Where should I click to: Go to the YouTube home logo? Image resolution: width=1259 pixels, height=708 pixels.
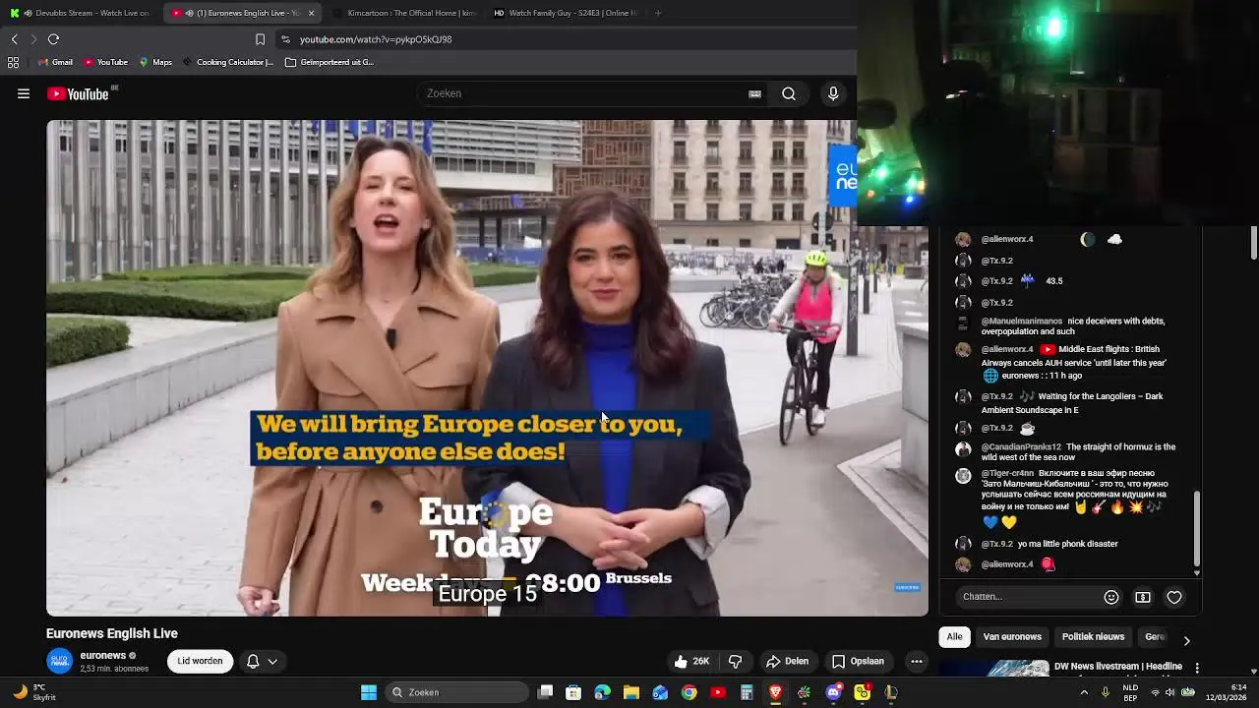click(78, 93)
